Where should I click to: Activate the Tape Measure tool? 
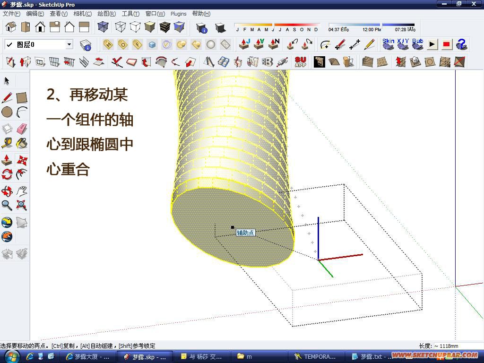point(7,143)
